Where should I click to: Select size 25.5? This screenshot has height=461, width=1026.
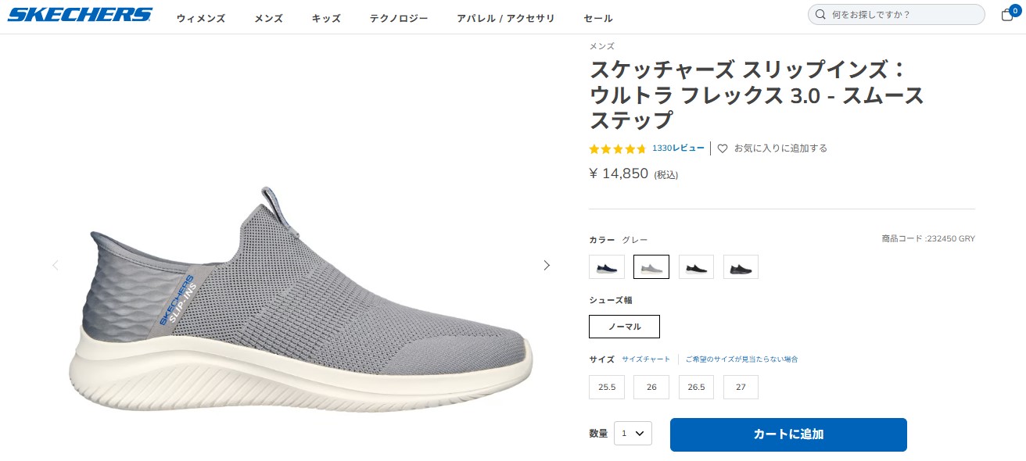pos(607,387)
